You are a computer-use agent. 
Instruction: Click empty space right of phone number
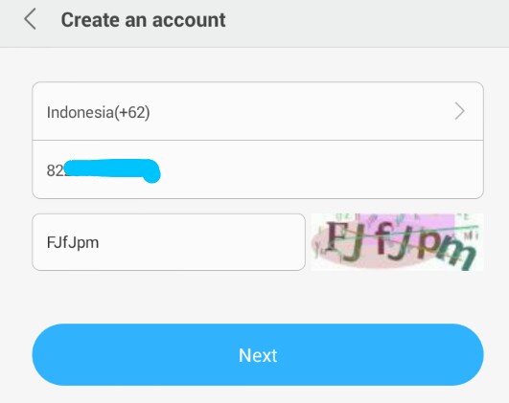click(321, 169)
